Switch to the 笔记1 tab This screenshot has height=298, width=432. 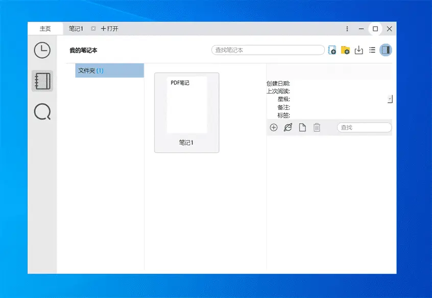click(76, 29)
